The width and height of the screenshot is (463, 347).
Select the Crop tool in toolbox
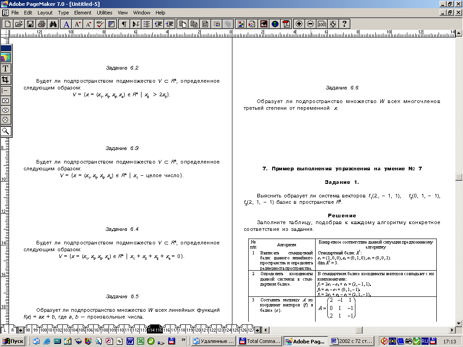(5, 80)
